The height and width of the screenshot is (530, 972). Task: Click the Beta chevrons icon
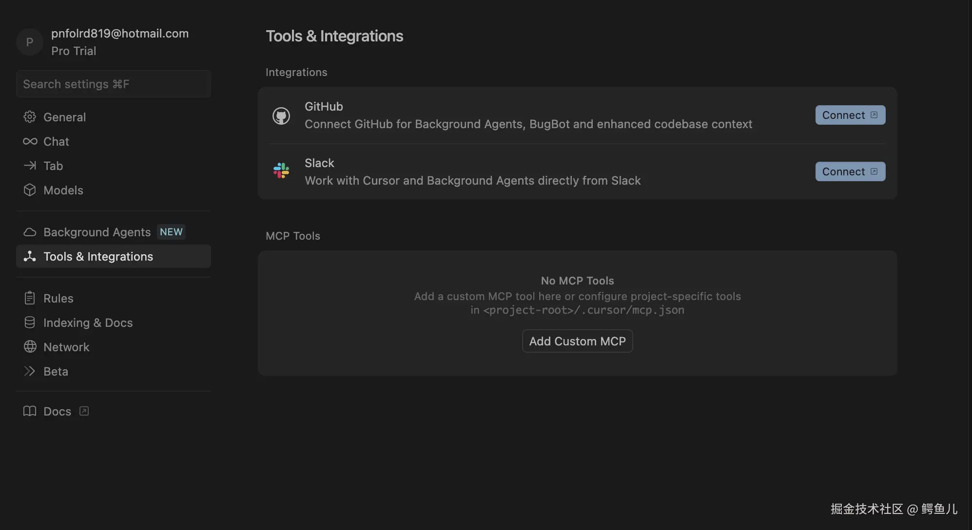[x=30, y=371]
